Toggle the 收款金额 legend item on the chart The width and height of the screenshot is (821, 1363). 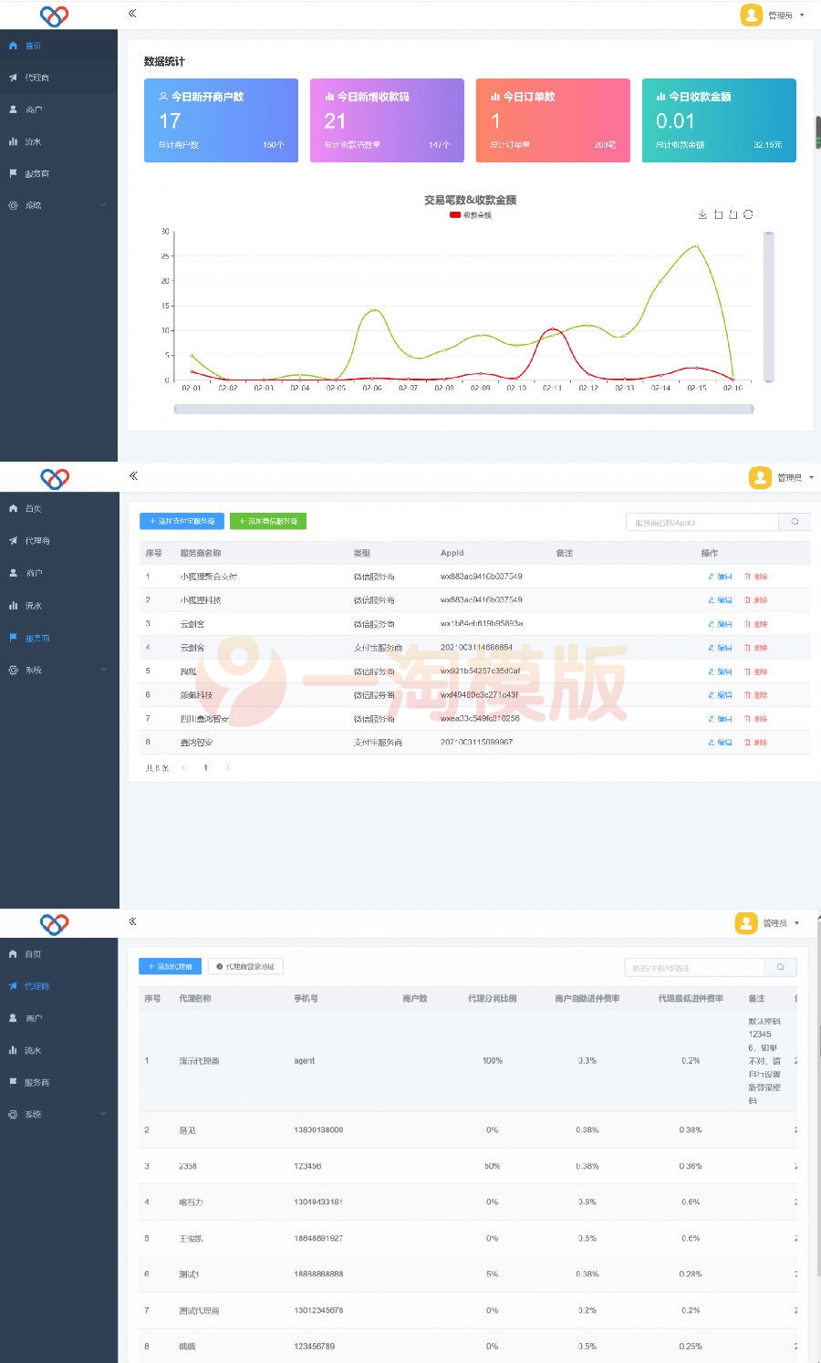[x=471, y=215]
